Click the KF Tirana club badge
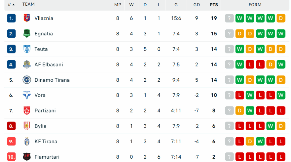291x162 pixels. coord(27,141)
